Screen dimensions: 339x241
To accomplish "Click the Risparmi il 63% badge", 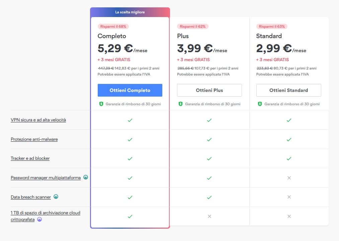I will [x=272, y=26].
